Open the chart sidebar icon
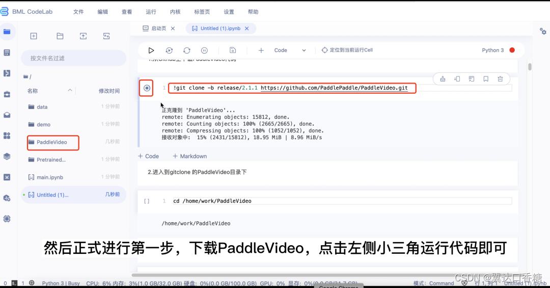 (x=7, y=177)
